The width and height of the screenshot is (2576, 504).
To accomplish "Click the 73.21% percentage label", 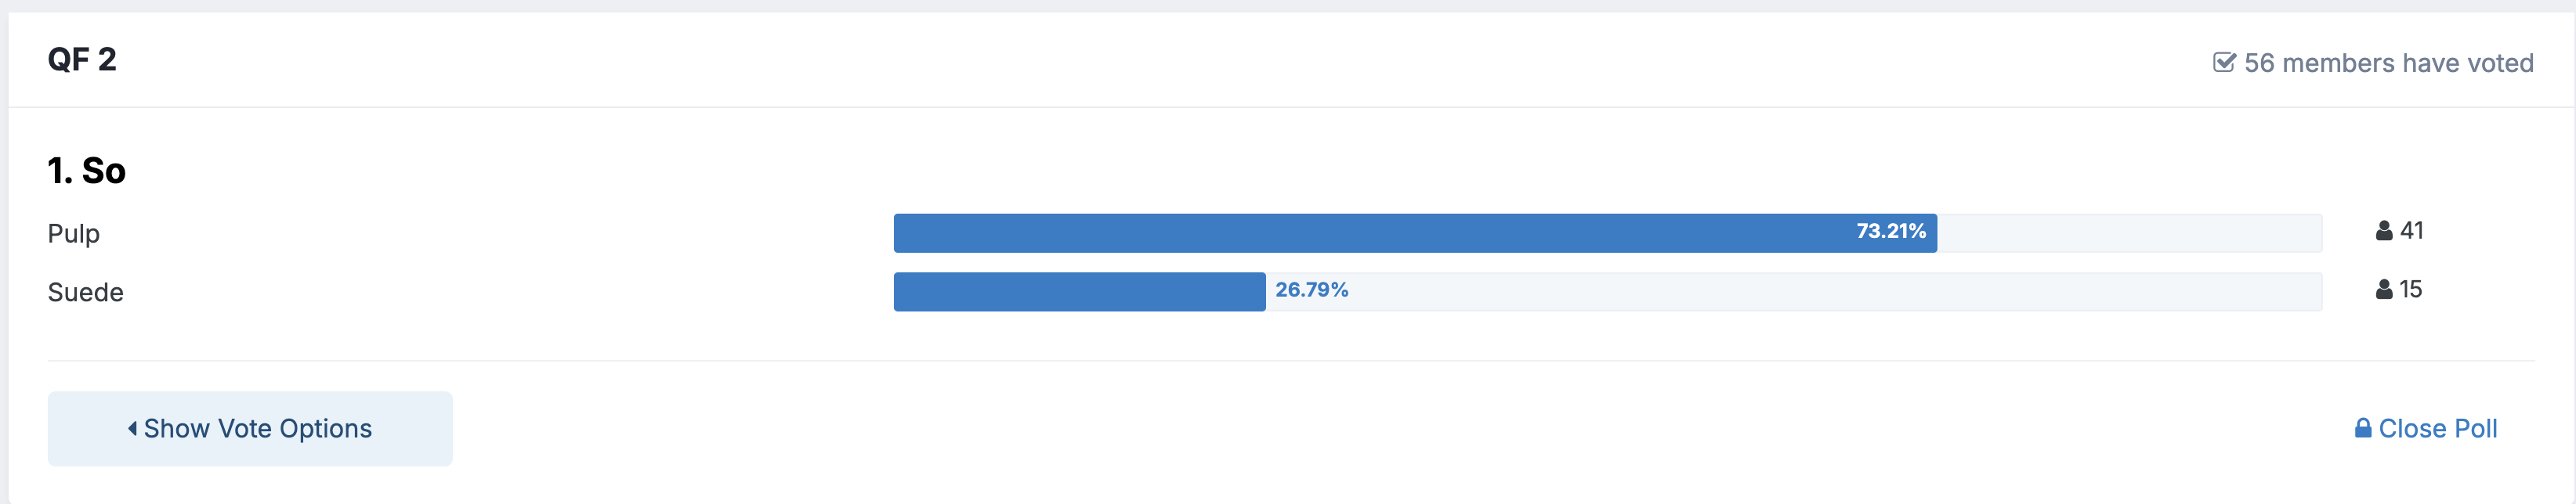I will pyautogui.click(x=1891, y=232).
